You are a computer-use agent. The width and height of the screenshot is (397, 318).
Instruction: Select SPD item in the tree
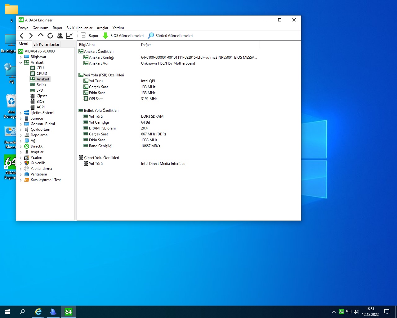tap(40, 90)
